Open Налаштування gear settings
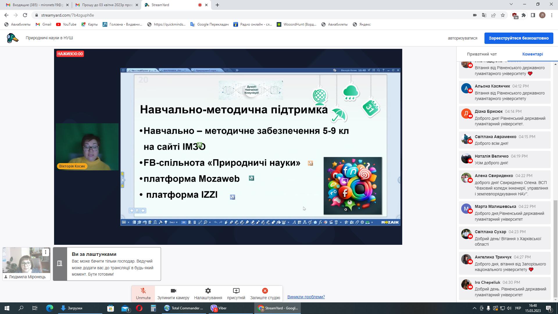The height and width of the screenshot is (314, 558). pos(208,294)
